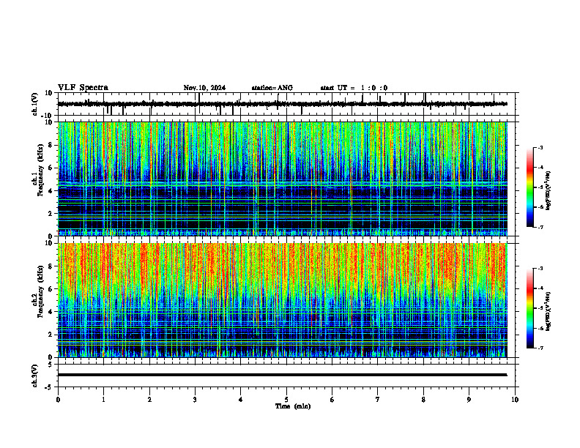Click time axis tick label "9"
The height and width of the screenshot is (448, 580).
[x=469, y=400]
